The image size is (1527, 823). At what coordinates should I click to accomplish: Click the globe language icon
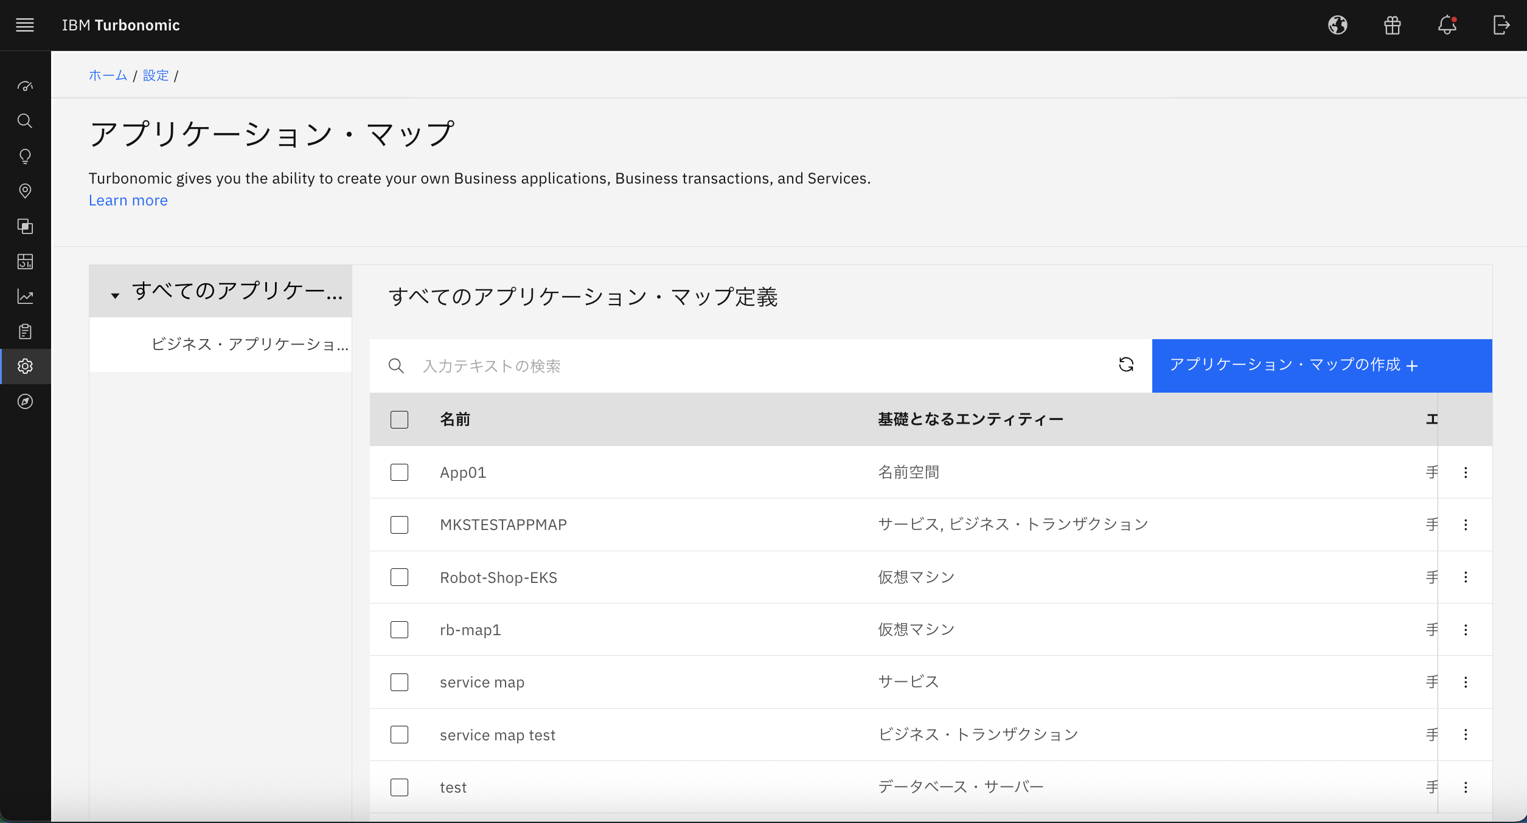[x=1338, y=25]
